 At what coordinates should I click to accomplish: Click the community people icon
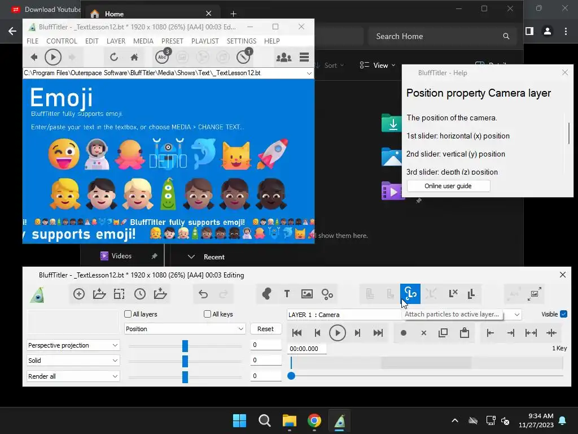(x=284, y=57)
